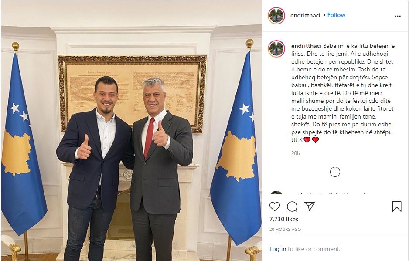Screen dimensions: 409x261
Task: Open the comment speech bubble icon
Action: pyautogui.click(x=292, y=207)
